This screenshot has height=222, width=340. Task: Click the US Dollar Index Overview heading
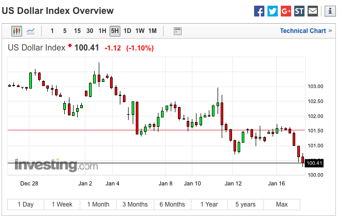click(58, 11)
